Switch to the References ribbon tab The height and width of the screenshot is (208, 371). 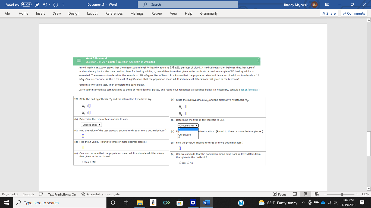tap(114, 13)
